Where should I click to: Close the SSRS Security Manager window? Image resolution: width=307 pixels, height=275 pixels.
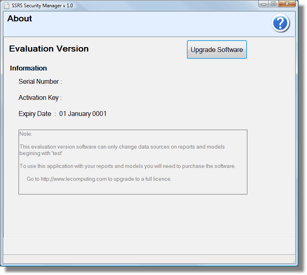pos(287,4)
